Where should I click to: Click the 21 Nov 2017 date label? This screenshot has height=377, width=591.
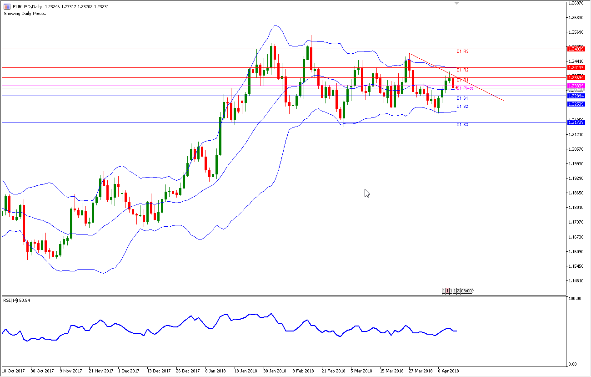point(101,371)
